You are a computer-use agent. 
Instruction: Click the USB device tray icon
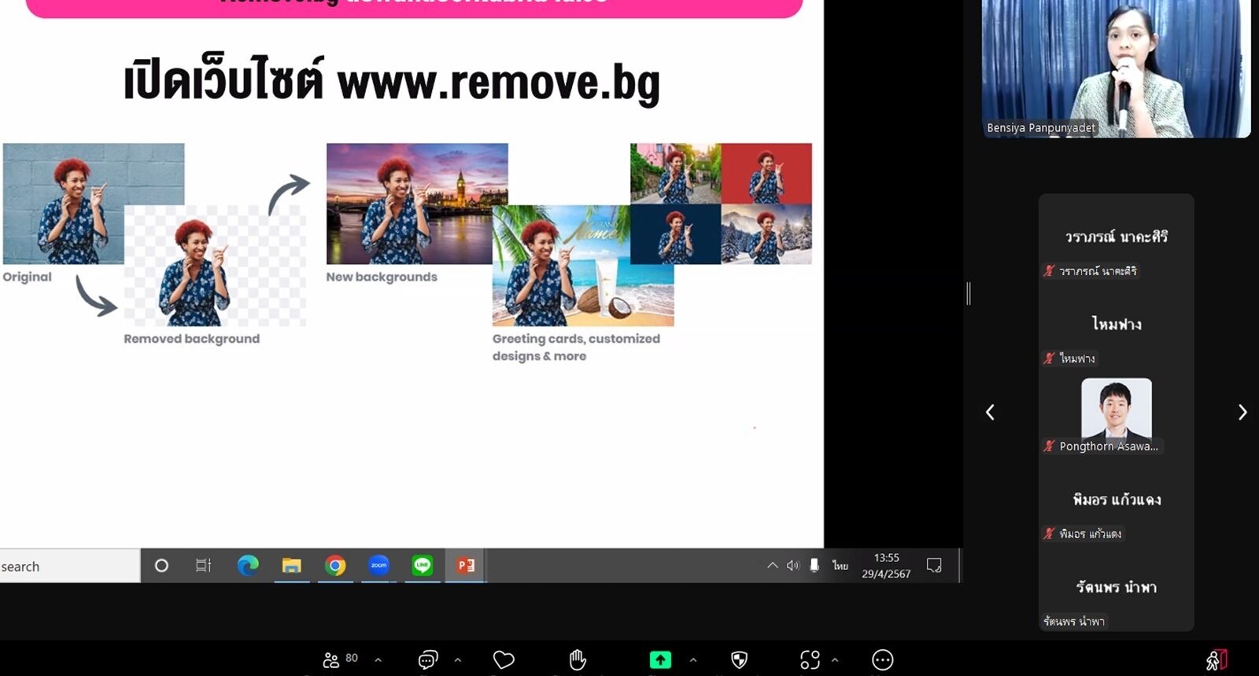[814, 566]
